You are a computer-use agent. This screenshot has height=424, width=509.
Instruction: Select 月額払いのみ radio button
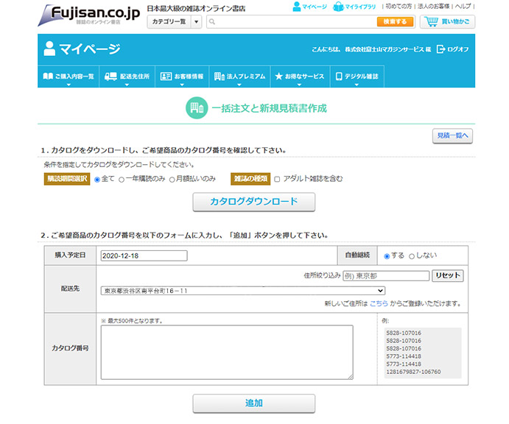click(172, 180)
